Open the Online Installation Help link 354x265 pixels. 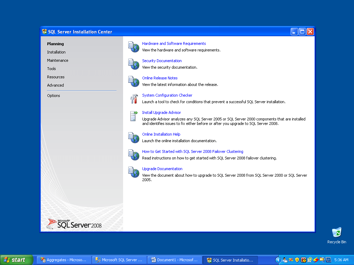click(x=161, y=134)
